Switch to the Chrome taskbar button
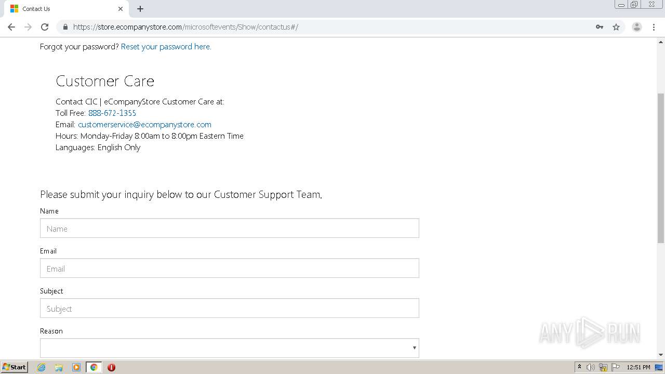 [x=94, y=367]
